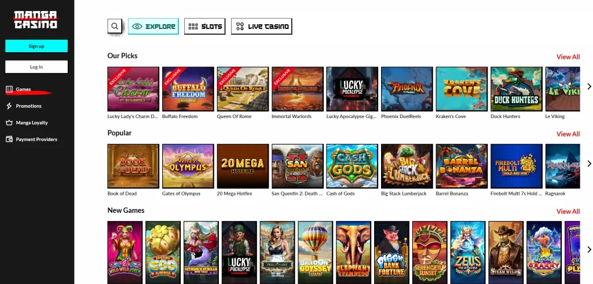Viewport: 593px width, 284px height.
Task: Switch to the Live Casino tab
Action: coord(261,27)
